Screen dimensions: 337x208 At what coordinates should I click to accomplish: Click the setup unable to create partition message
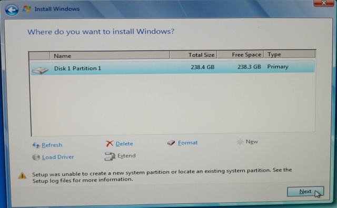coord(162,175)
